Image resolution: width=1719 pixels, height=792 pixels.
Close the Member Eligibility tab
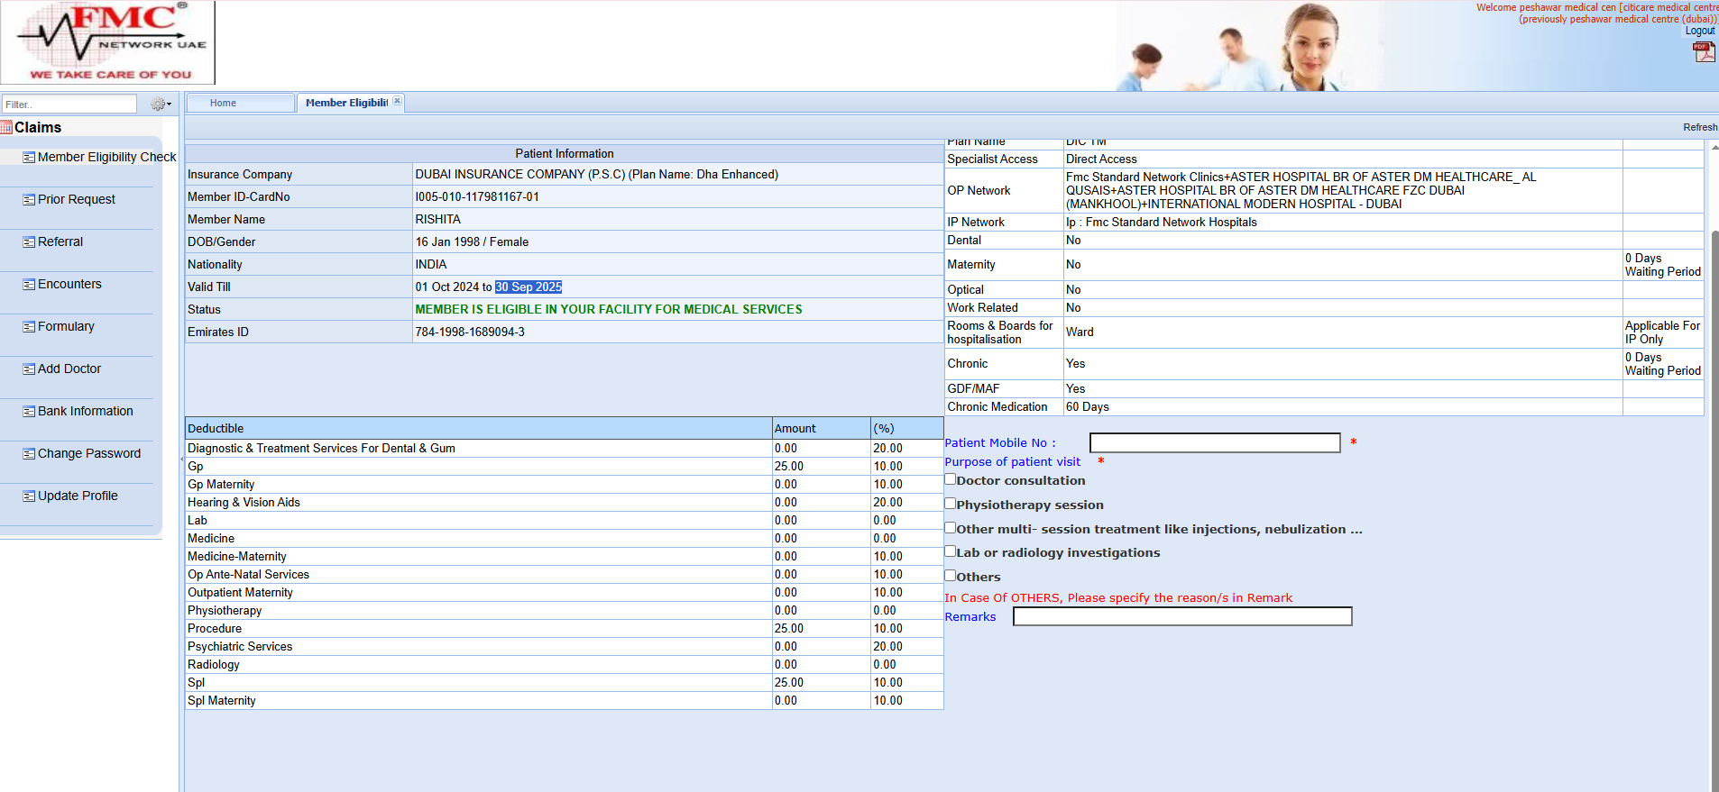(397, 101)
